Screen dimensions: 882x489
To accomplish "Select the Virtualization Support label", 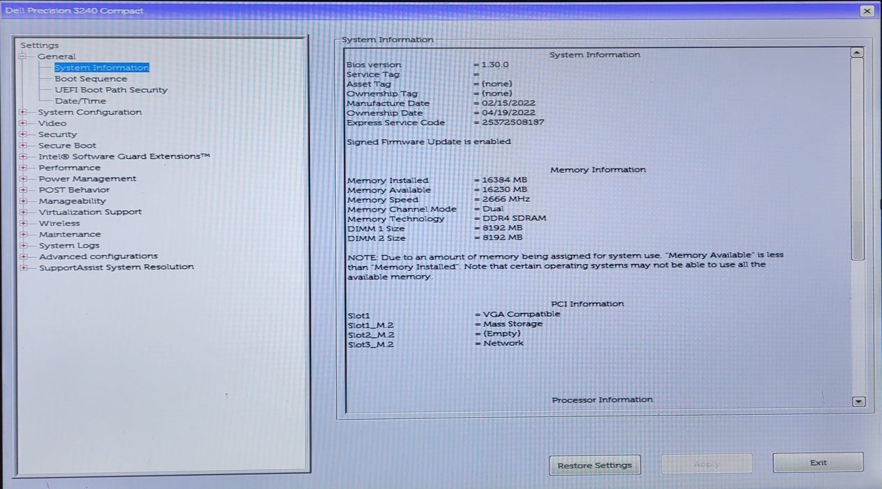I will (x=90, y=212).
